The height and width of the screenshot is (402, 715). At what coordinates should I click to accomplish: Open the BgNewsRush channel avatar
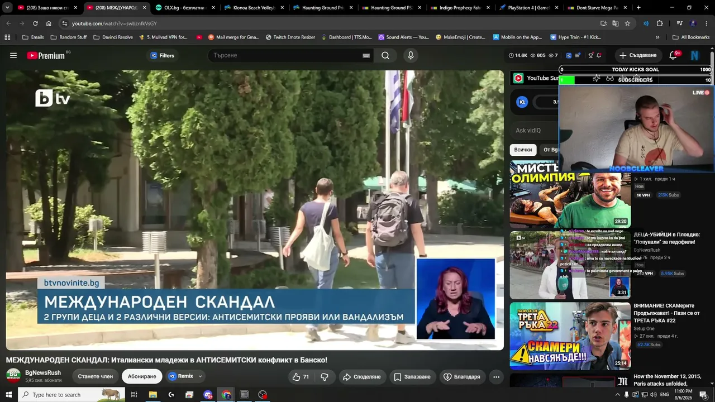click(x=13, y=376)
